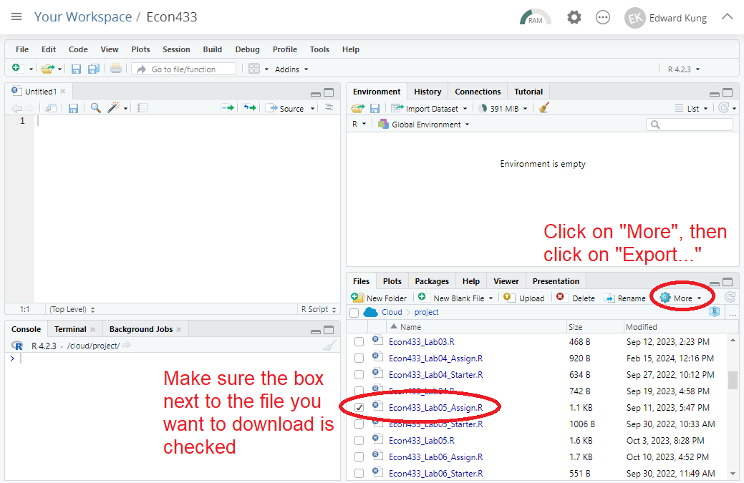
Task: Open the ellipsis options circle icon
Action: point(603,18)
